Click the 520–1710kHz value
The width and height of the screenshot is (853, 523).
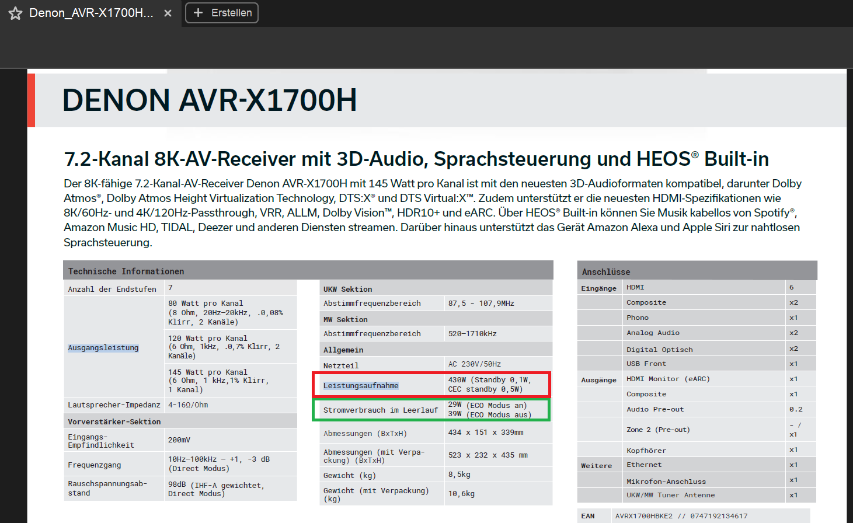tap(472, 334)
